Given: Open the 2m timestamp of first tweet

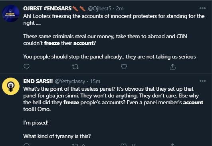Looking at the screenshot, I should pos(120,9).
